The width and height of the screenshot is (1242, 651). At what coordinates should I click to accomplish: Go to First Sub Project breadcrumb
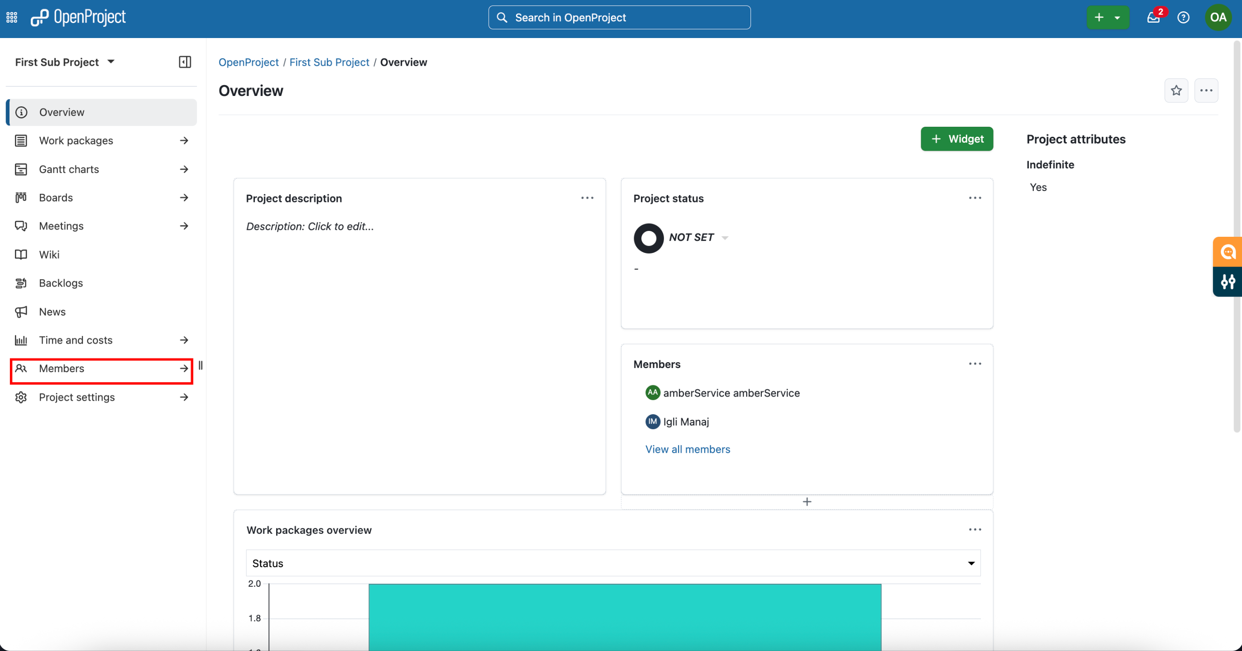tap(330, 62)
